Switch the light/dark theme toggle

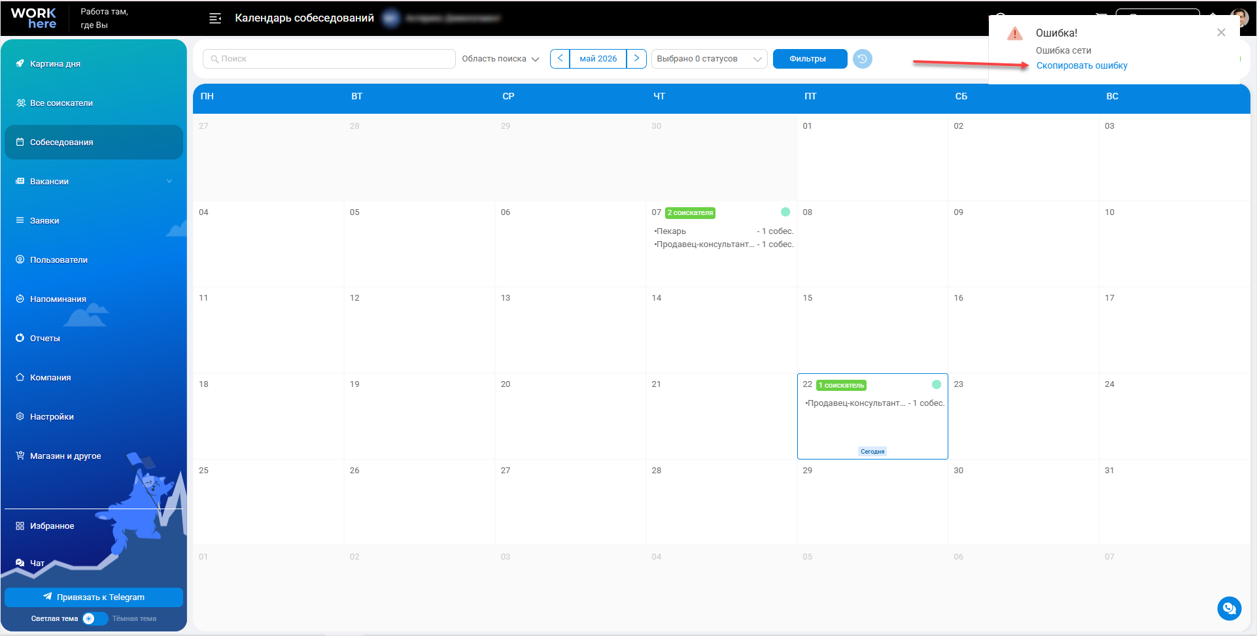click(x=95, y=618)
